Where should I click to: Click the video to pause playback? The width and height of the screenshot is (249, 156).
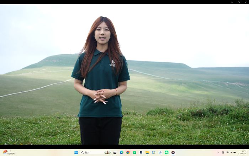coord(124,75)
